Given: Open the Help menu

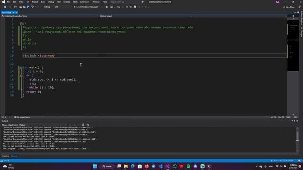Looking at the screenshot, I should pos(105,2).
